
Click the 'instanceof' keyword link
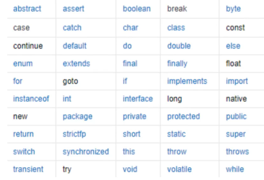click(x=31, y=99)
